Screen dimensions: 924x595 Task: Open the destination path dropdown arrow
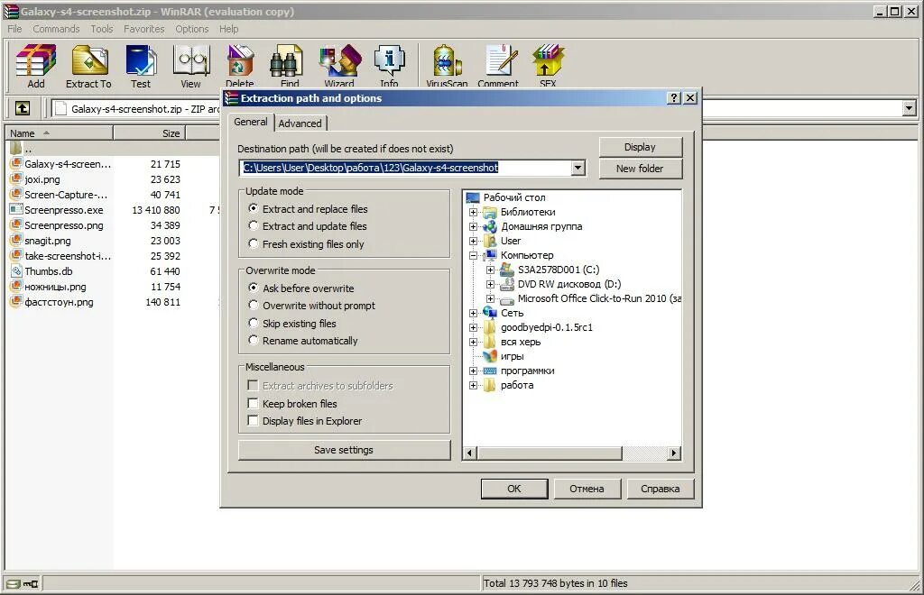[578, 168]
